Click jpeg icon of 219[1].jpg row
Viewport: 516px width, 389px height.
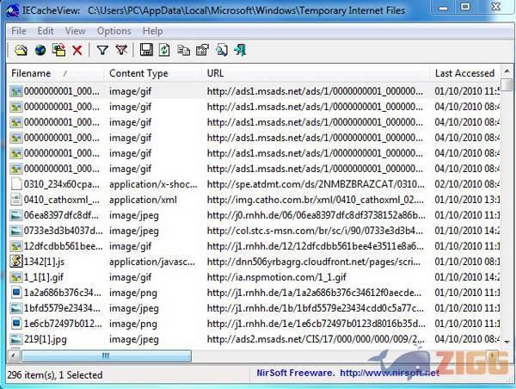15,339
